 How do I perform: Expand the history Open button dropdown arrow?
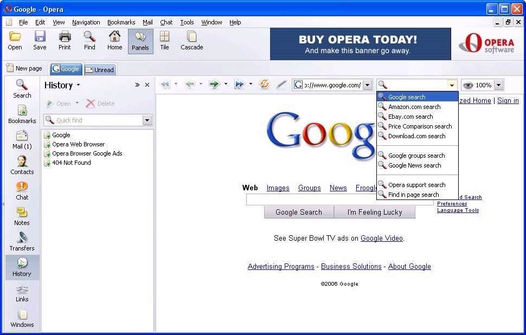point(77,103)
